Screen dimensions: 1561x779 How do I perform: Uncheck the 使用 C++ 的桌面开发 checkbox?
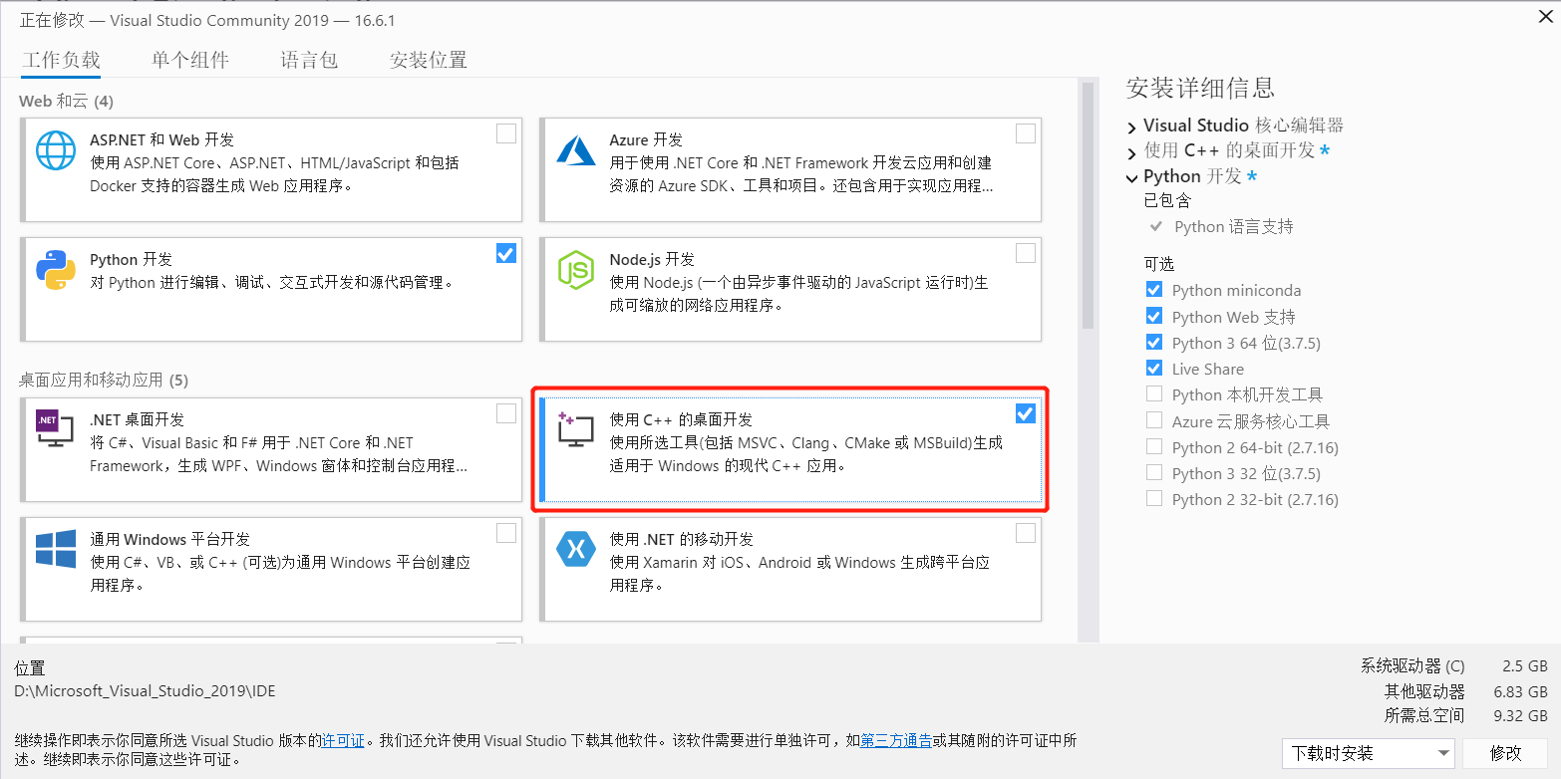(1026, 412)
